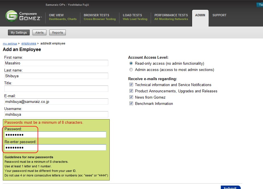Click the Re-enter password field
This screenshot has height=189, width=263.
tap(55, 148)
